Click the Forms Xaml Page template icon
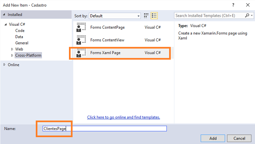 [81, 53]
